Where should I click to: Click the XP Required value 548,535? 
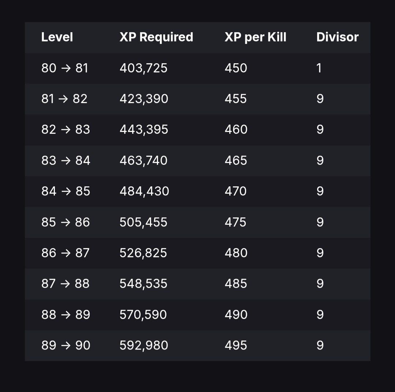point(143,284)
